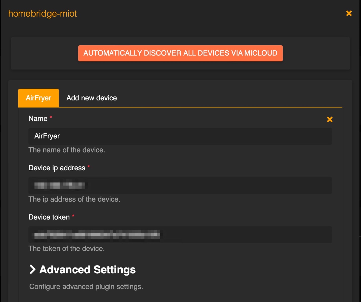Expand Advanced Settings using the chevron arrow
Viewport: 361px width, 302px height.
tap(32, 269)
